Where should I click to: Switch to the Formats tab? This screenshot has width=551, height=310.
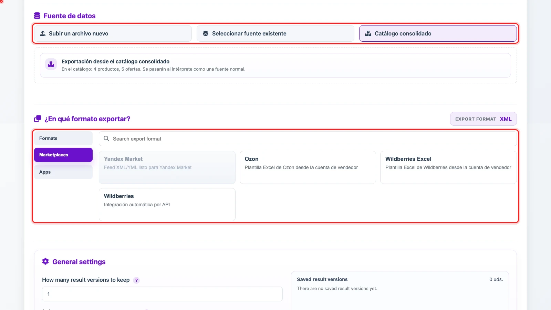pos(63,138)
